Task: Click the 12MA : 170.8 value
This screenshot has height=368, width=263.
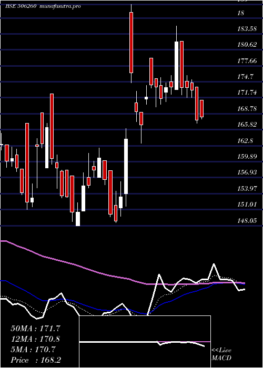Action: [35, 339]
